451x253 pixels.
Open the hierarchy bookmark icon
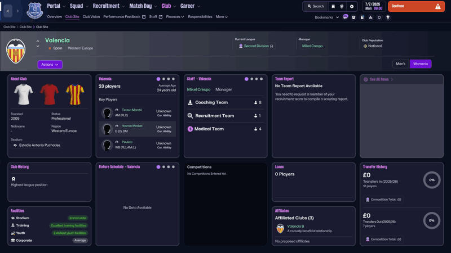370,17
